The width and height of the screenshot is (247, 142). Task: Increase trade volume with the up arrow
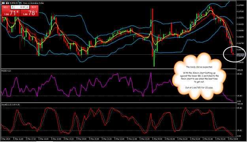[x=27, y=7]
